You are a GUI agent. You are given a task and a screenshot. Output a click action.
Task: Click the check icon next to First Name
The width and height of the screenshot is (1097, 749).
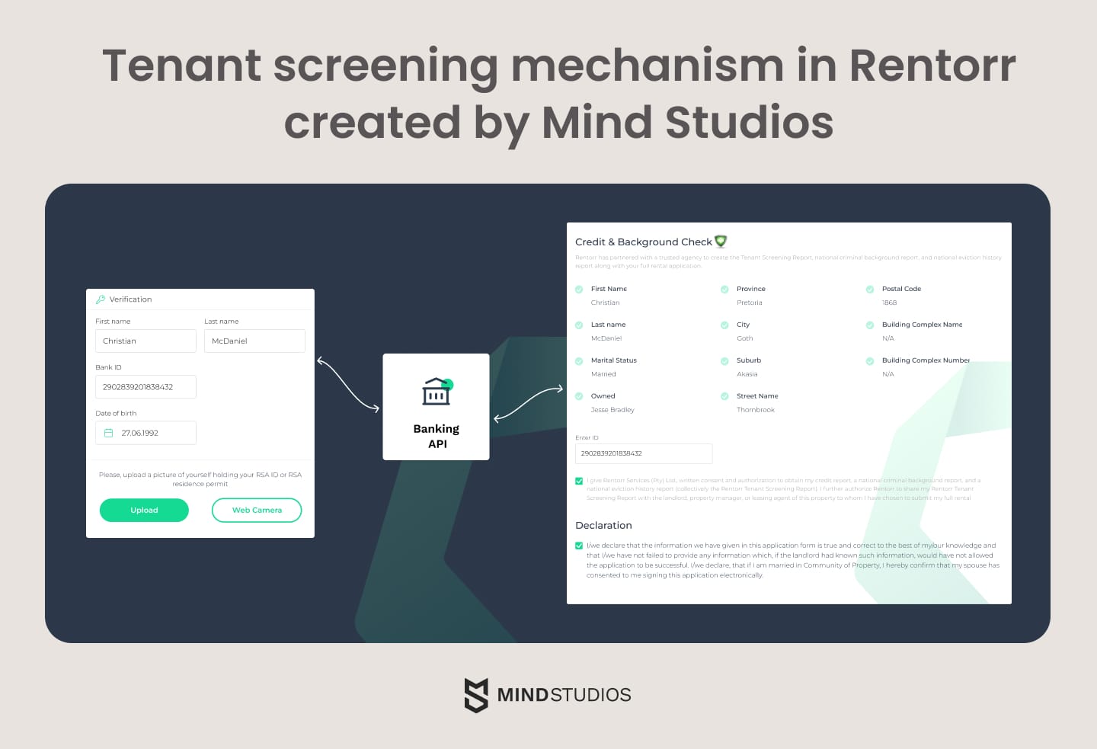[x=579, y=290]
